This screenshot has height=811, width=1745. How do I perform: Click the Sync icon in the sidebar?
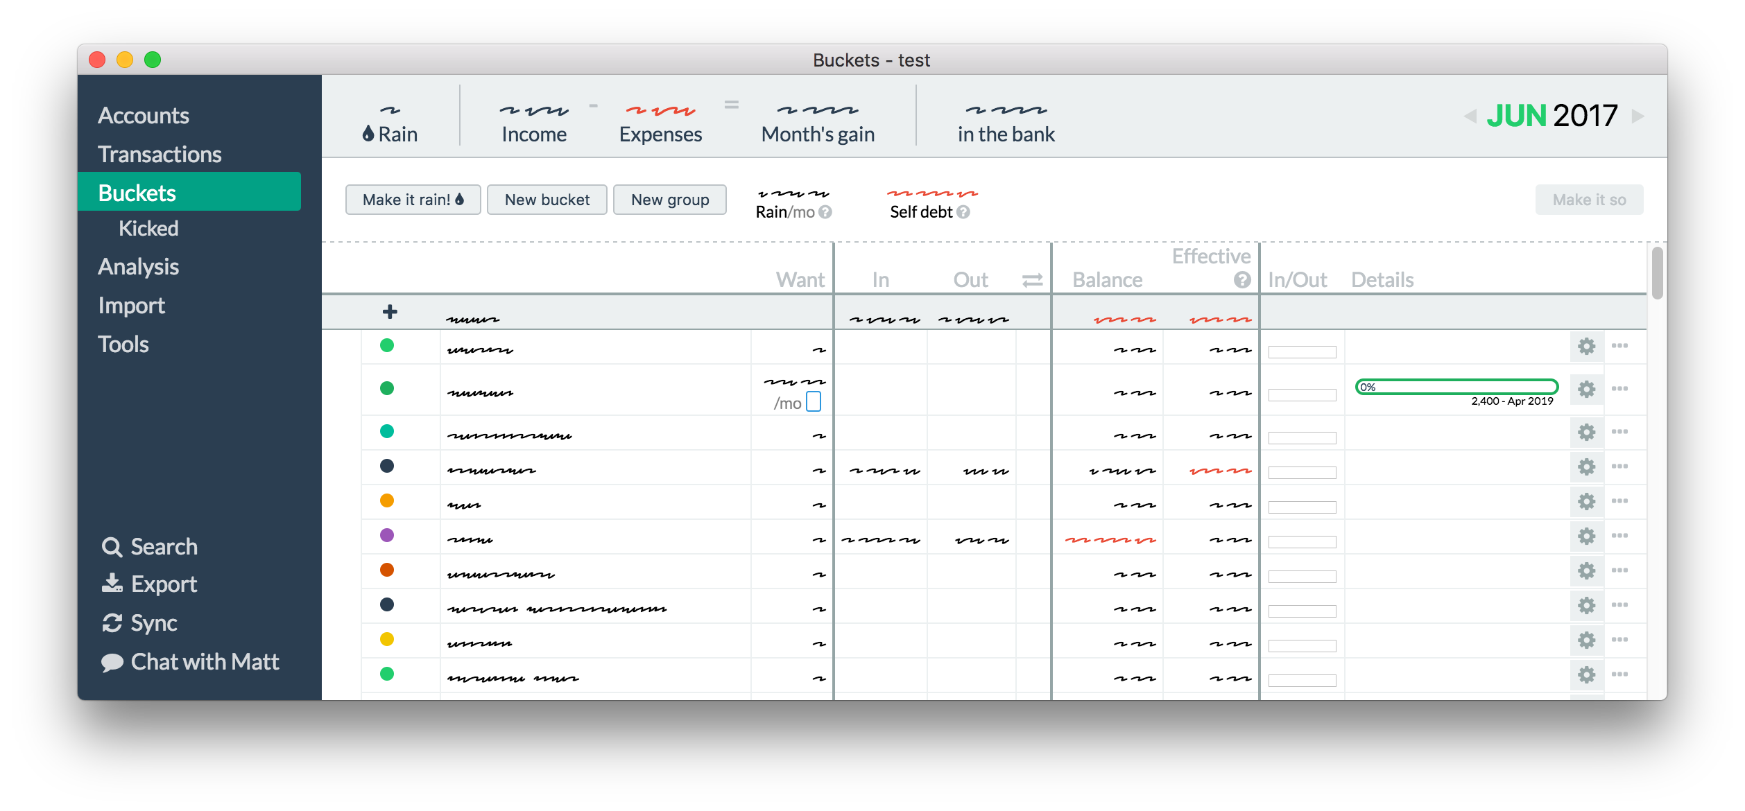point(113,622)
